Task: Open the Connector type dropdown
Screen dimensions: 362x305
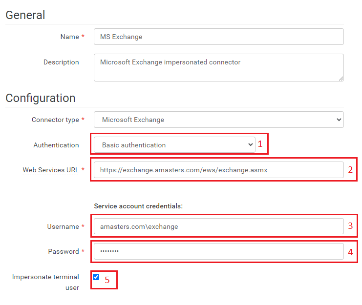Action: click(x=218, y=120)
